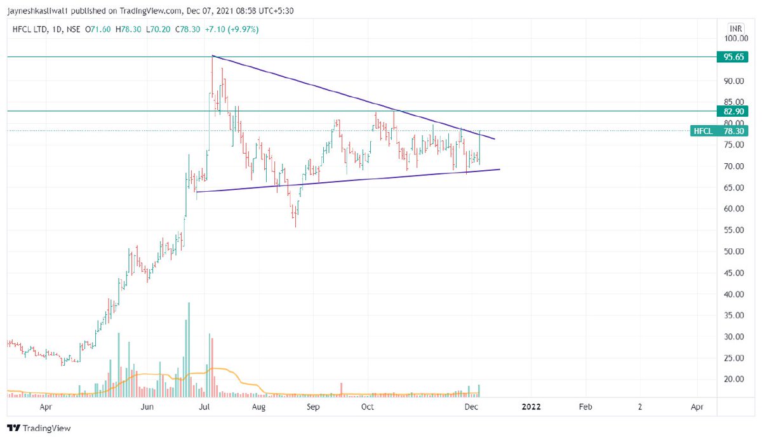Click the 25.00 price axis label
Image resolution: width=762 pixels, height=440 pixels.
(735, 358)
